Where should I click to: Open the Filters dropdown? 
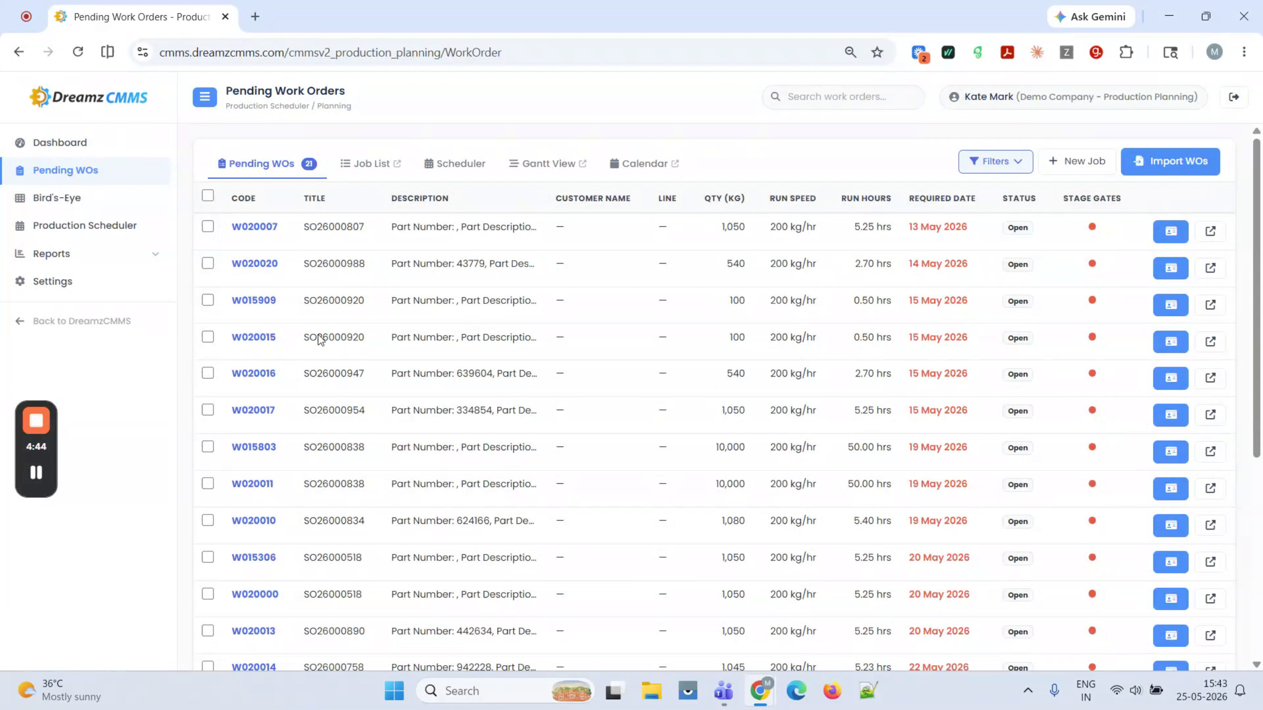[995, 161]
